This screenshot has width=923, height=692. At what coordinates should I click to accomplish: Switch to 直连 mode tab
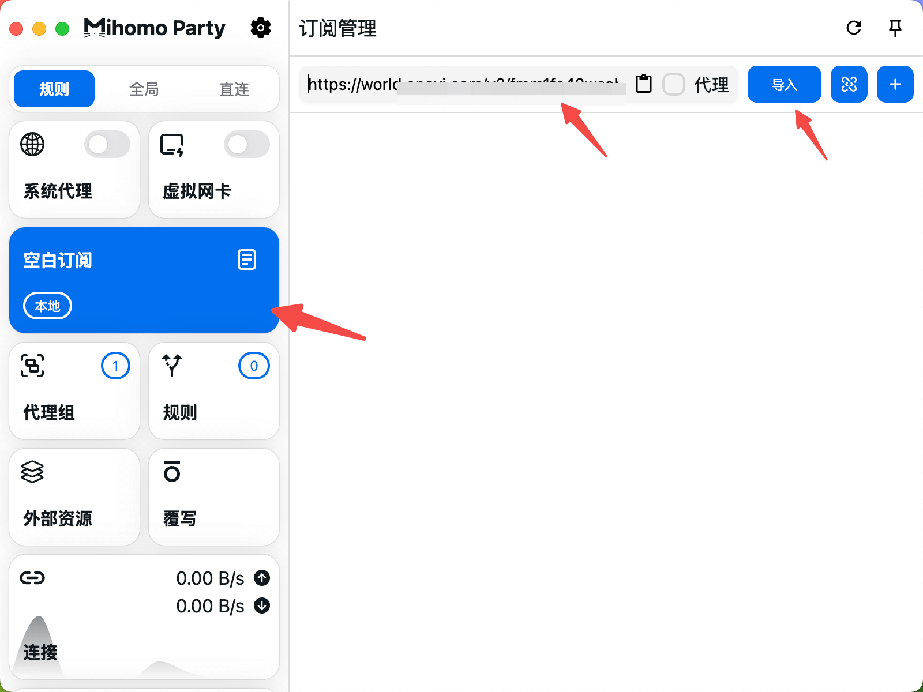[x=234, y=89]
